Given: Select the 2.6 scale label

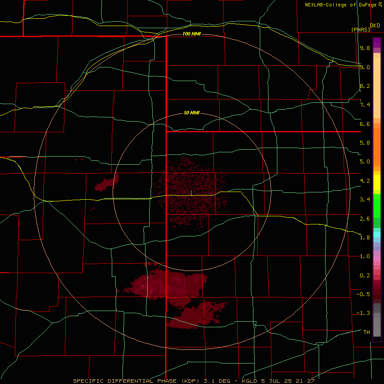Looking at the screenshot, I should tap(365, 219).
